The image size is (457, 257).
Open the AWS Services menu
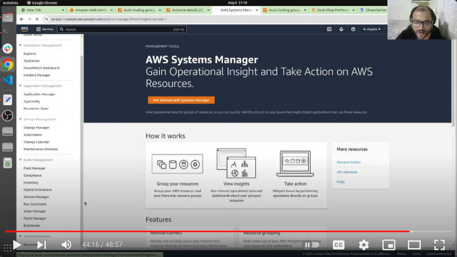pos(45,29)
